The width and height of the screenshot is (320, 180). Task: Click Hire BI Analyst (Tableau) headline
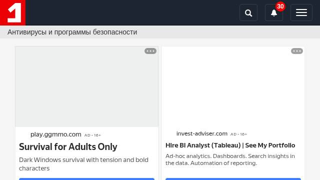coord(230,145)
